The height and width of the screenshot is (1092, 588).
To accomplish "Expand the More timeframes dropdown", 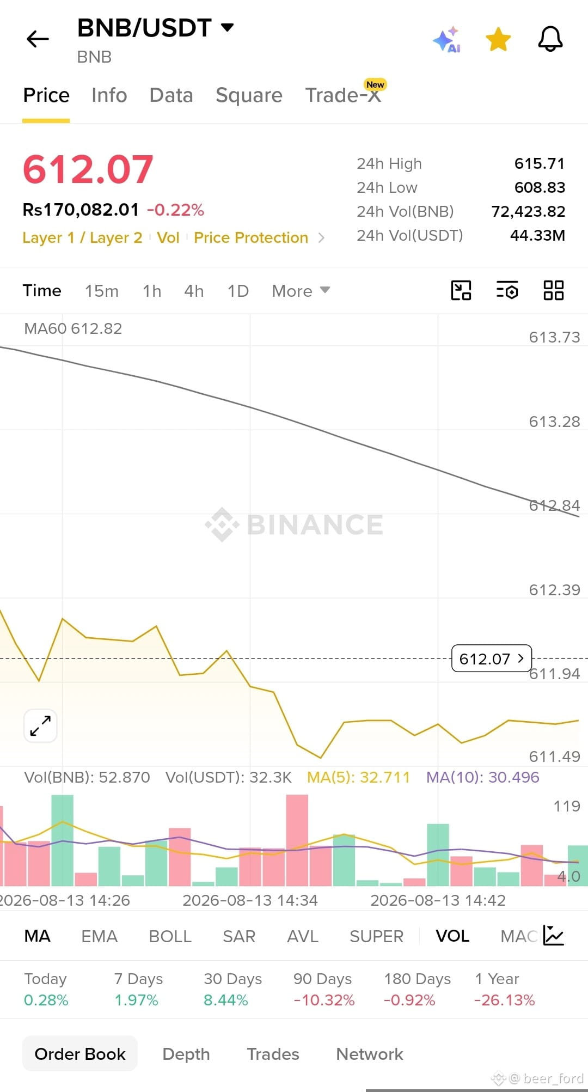I will 301,291.
